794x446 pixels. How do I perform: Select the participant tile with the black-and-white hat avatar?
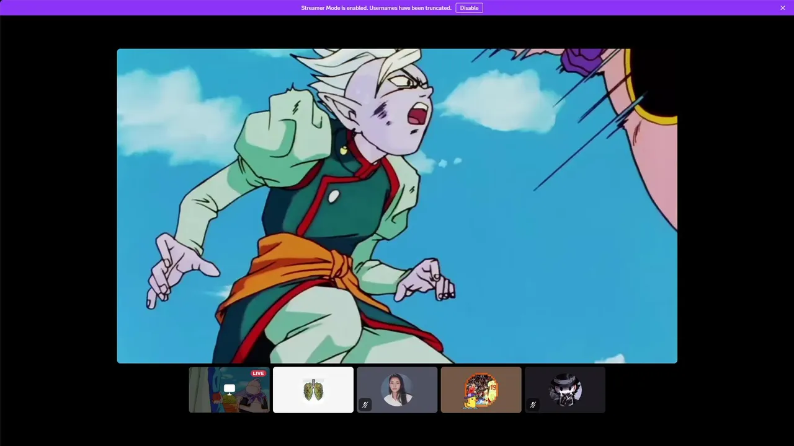pyautogui.click(x=565, y=390)
